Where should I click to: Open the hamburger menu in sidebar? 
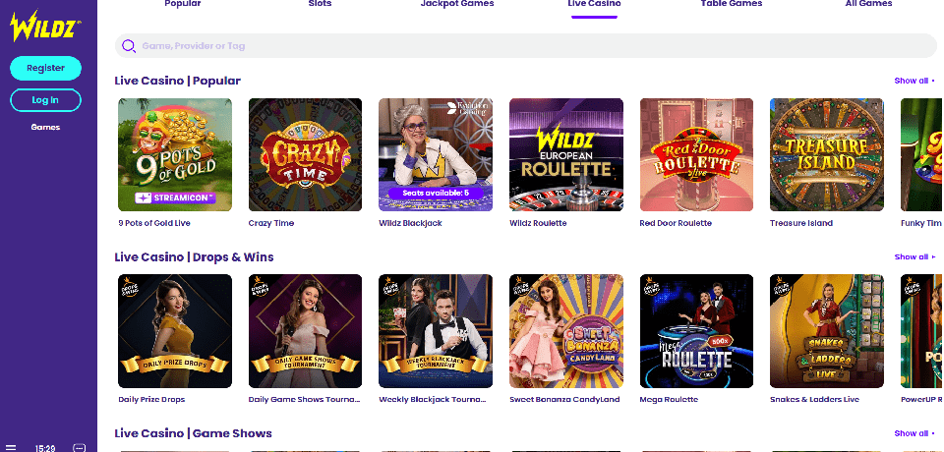point(10,447)
